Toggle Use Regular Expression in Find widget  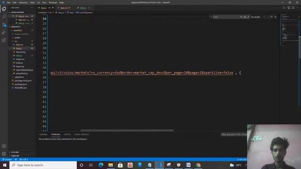pos(248,17)
